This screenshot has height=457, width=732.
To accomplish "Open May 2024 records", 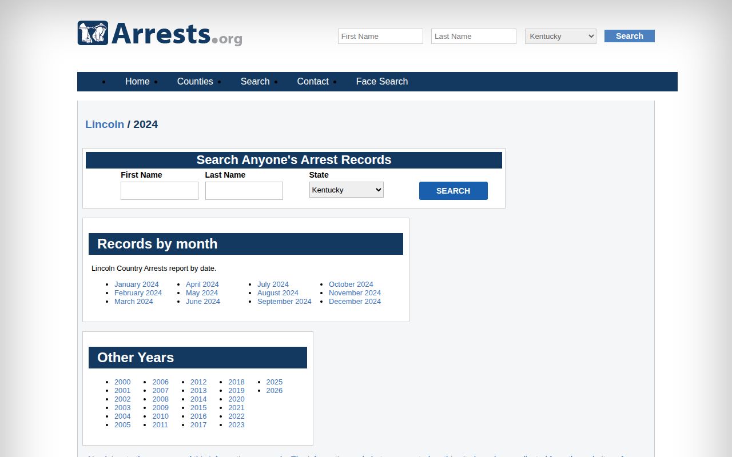I will [202, 292].
